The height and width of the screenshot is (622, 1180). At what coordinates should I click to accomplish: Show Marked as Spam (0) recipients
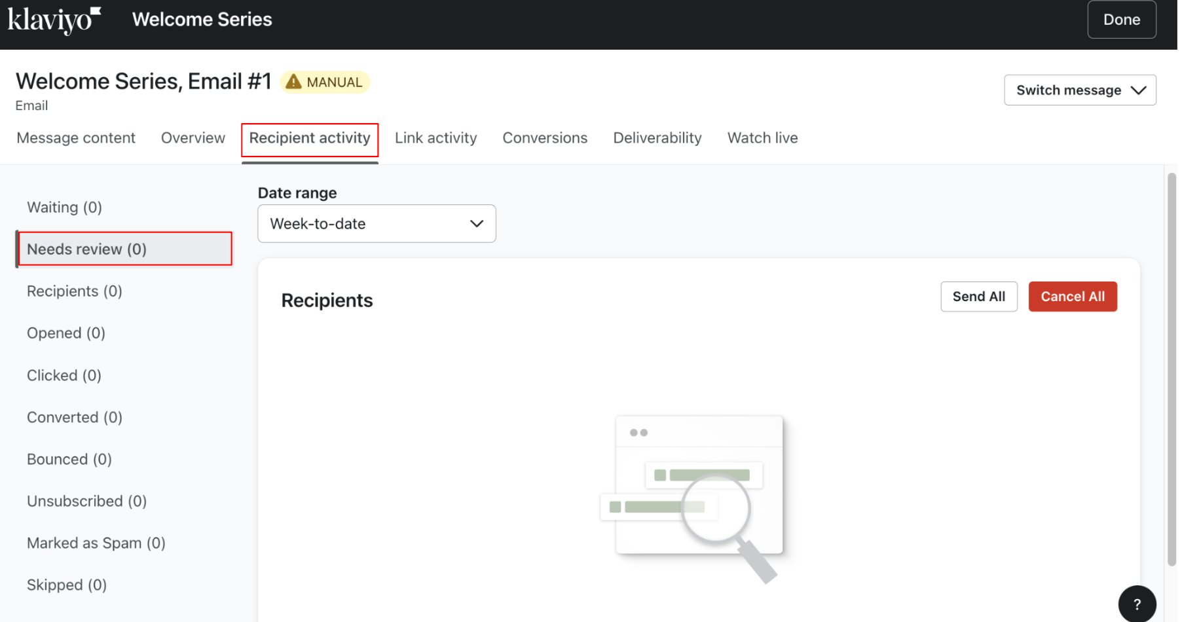tap(96, 543)
